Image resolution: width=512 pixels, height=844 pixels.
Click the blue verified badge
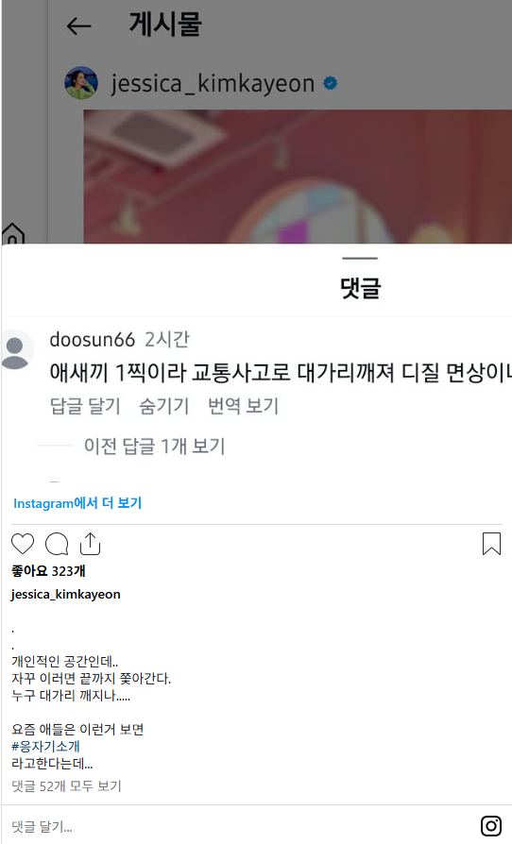pyautogui.click(x=330, y=83)
